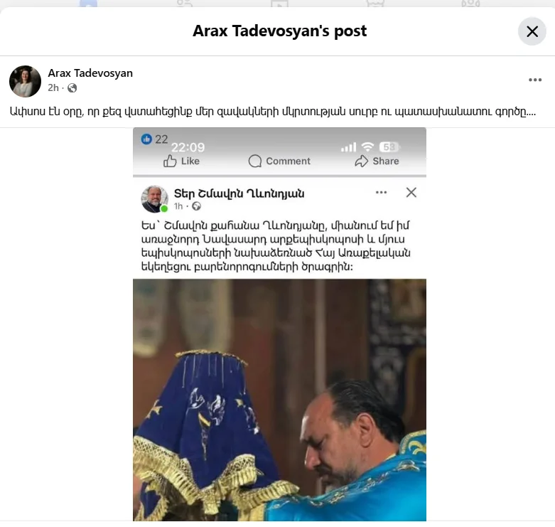Viewport: 555px width, 527px height.
Task: Click the globe icon next to 1h
Action: (x=196, y=206)
